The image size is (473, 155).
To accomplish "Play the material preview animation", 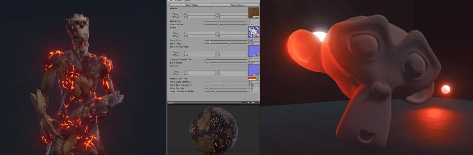I will coord(244,103).
